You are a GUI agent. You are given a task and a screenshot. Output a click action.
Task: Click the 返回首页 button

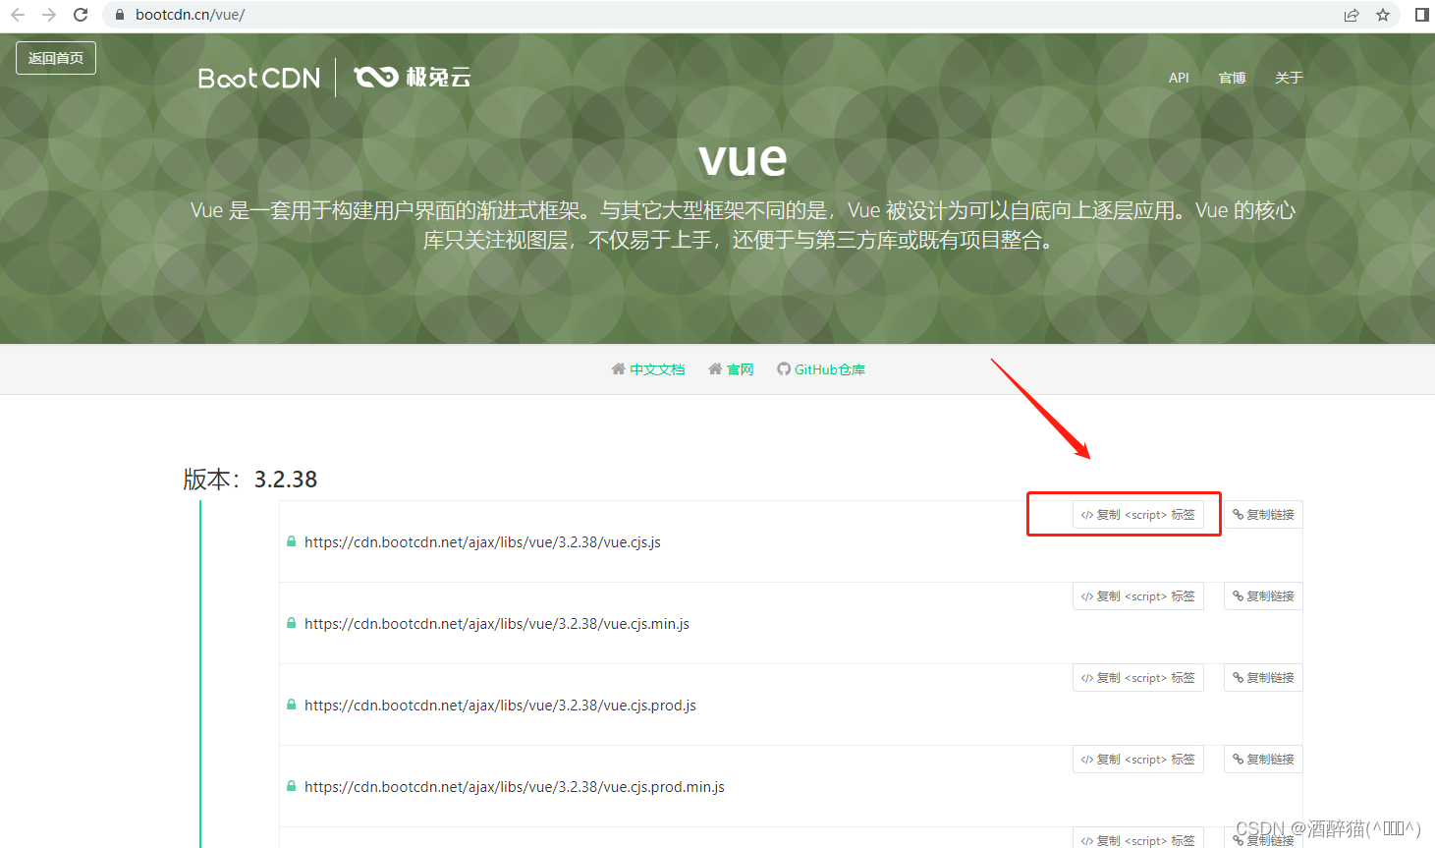[x=55, y=57]
